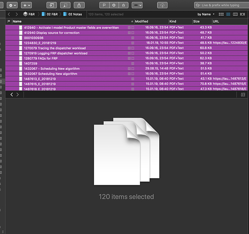Open the by Name sort dropdown
Image resolution: width=249 pixels, height=234 pixels.
pos(206,15)
